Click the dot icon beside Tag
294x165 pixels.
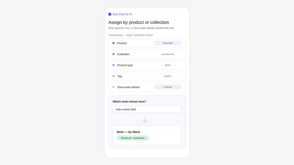click(x=114, y=76)
